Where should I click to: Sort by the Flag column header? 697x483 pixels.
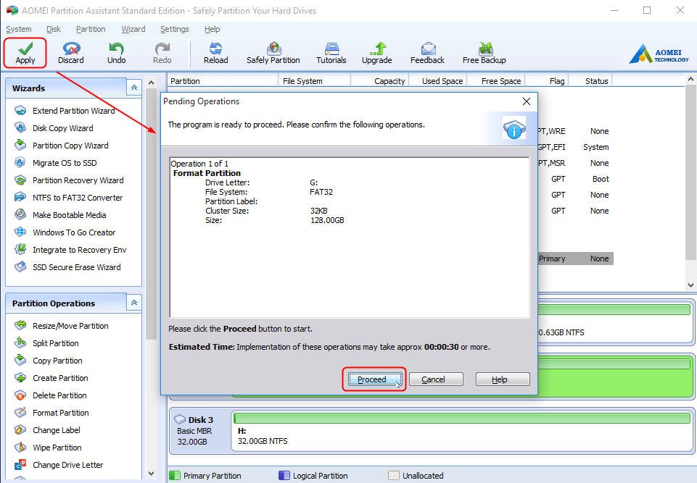pyautogui.click(x=547, y=81)
